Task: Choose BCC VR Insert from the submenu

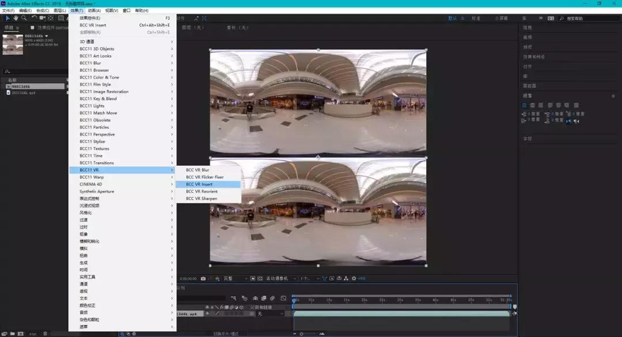Action: (x=199, y=184)
